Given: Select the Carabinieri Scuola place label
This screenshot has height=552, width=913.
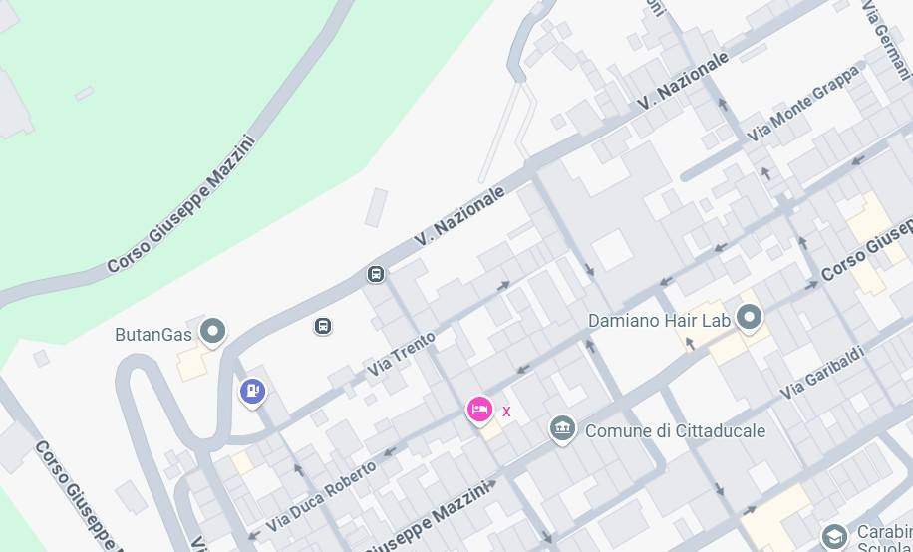Looking at the screenshot, I should (884, 539).
